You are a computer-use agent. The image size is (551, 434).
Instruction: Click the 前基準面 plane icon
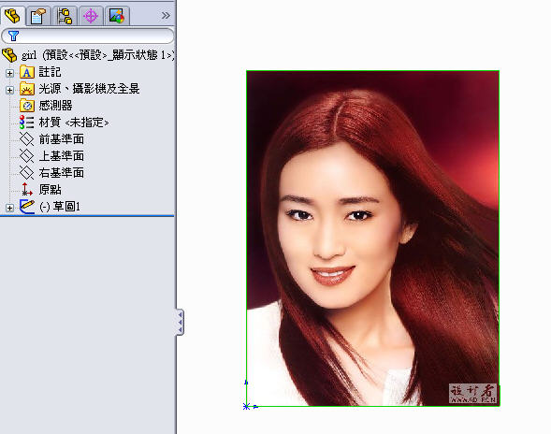pos(27,139)
